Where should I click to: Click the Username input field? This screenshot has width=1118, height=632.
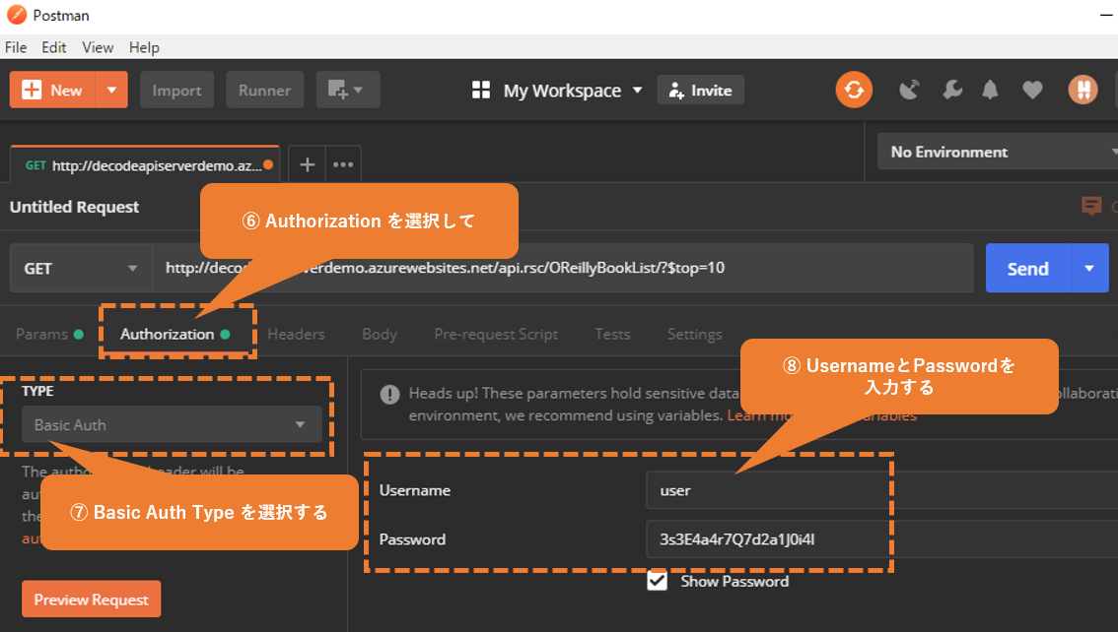tap(882, 490)
